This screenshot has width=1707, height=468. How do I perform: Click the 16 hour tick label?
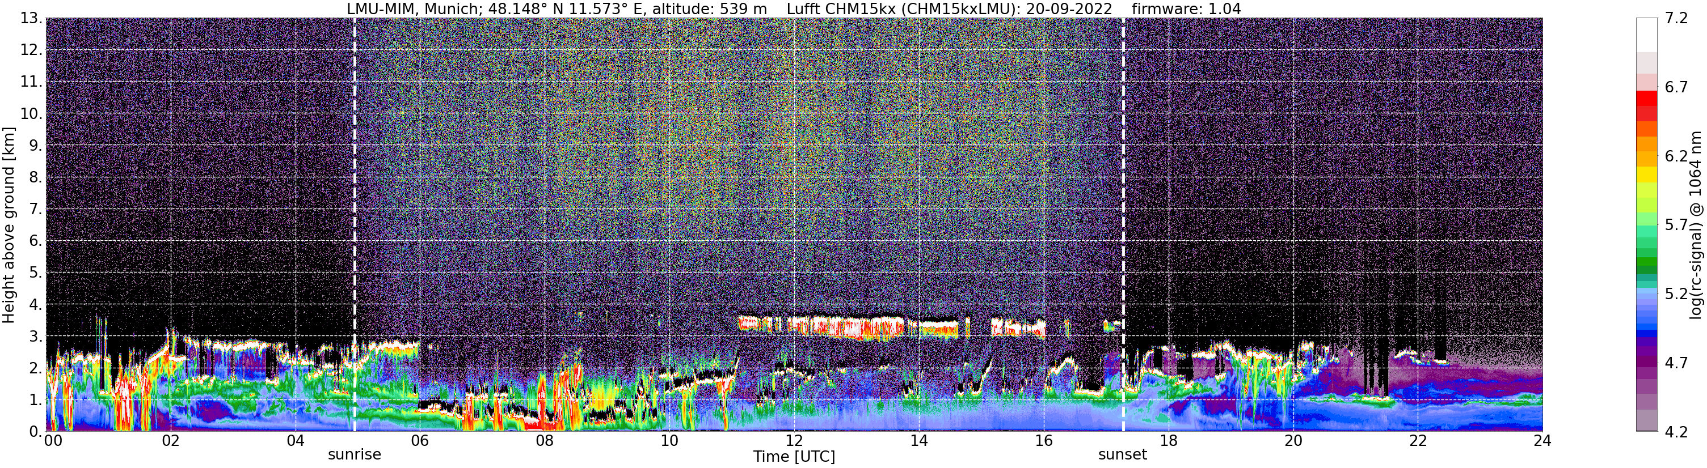click(x=1044, y=441)
